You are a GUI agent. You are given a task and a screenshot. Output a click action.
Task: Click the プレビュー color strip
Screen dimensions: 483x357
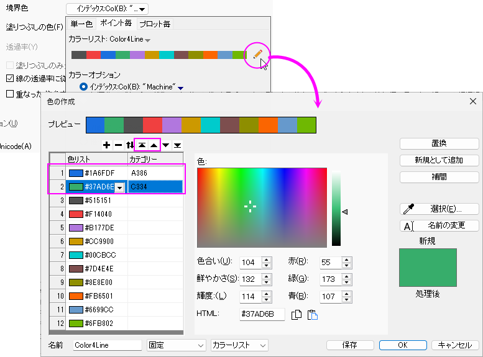click(x=201, y=125)
